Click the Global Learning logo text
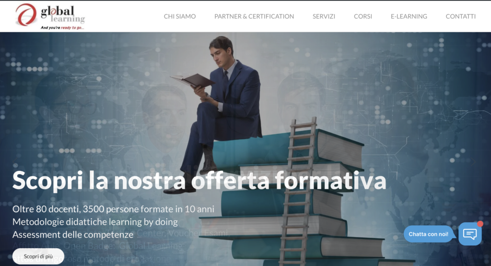The image size is (491, 266). 63,14
